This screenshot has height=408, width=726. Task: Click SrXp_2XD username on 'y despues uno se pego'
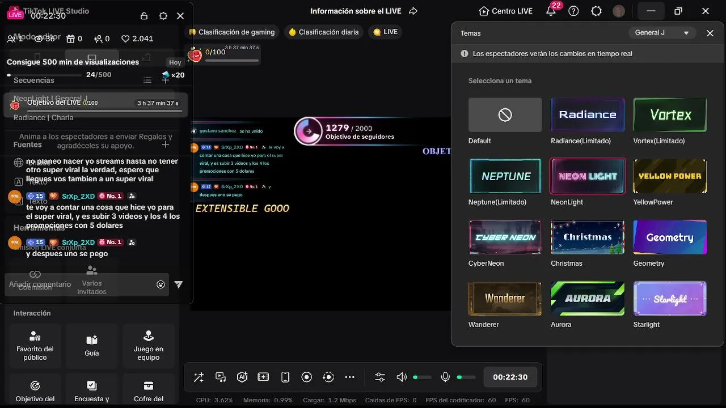point(78,242)
